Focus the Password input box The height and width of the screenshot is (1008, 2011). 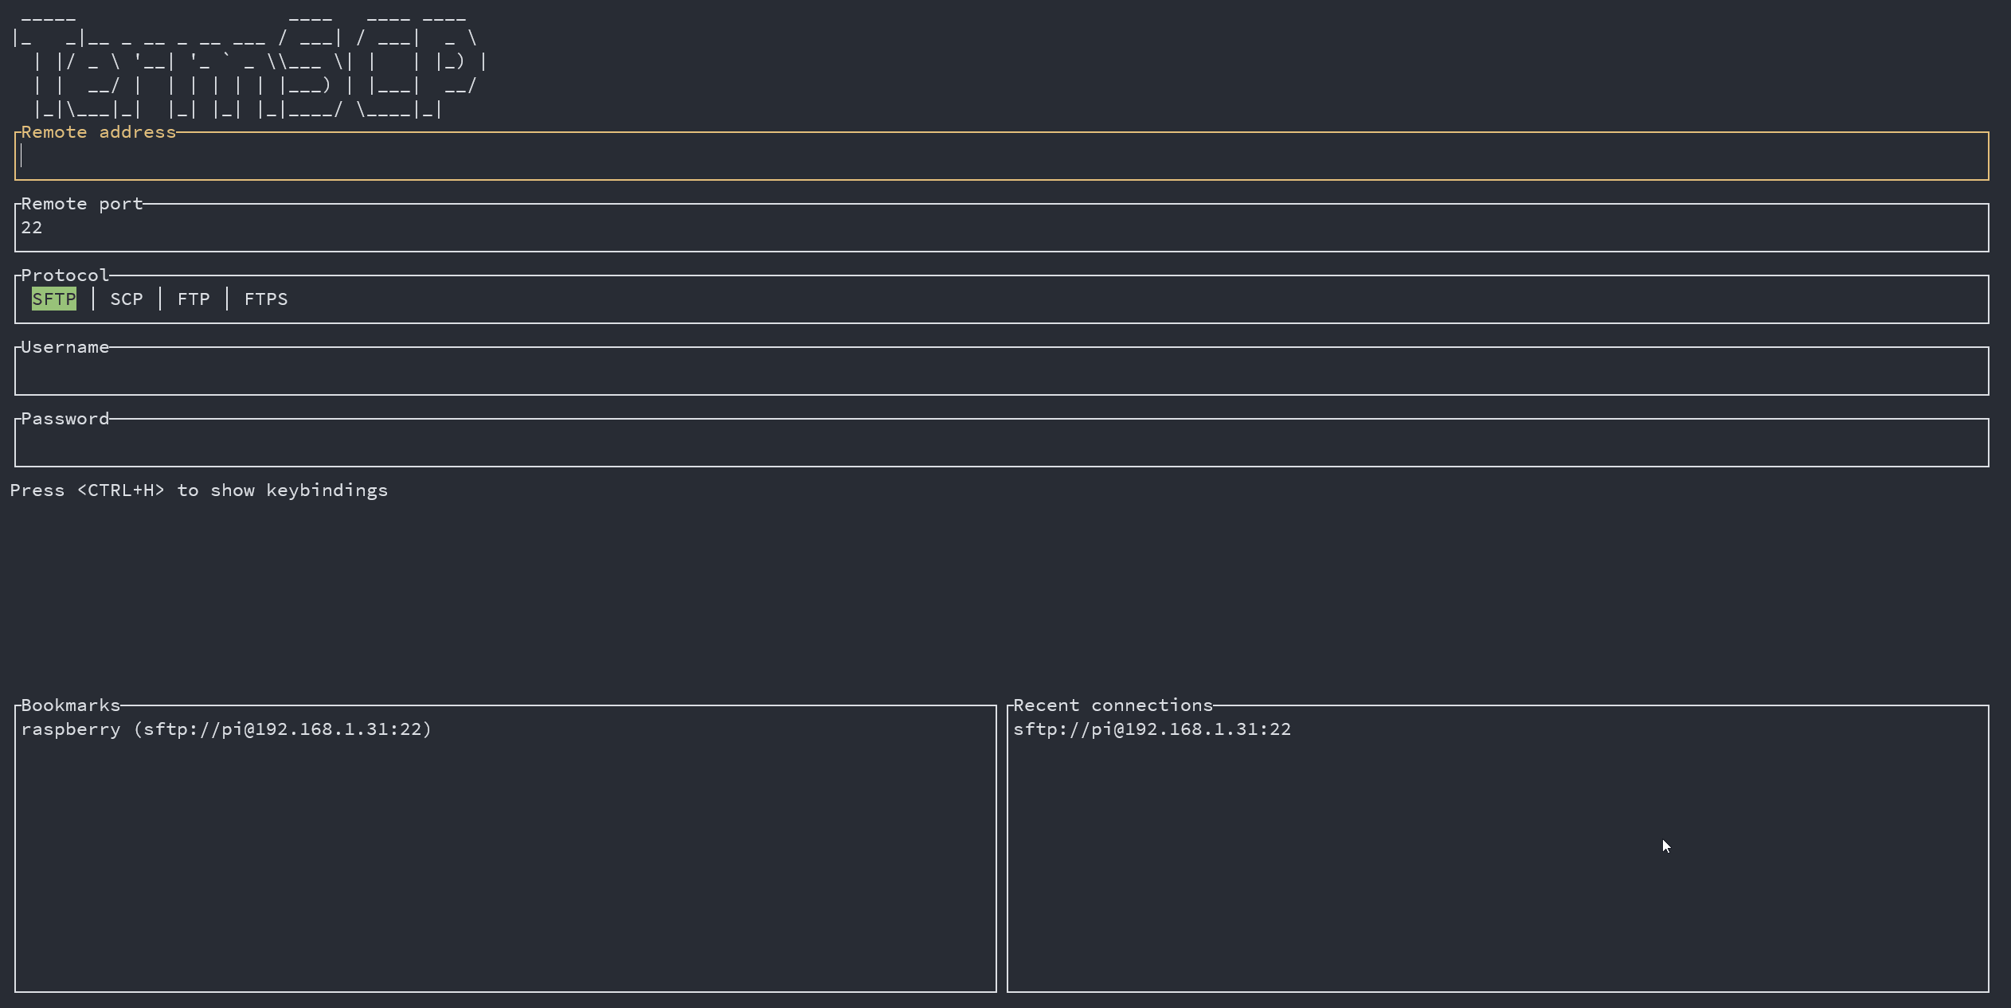click(x=1001, y=443)
